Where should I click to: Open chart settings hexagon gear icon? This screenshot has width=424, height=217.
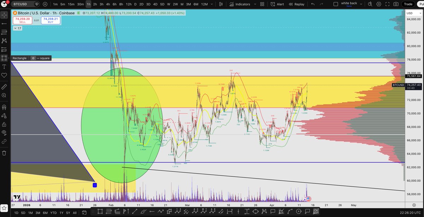pos(378,4)
